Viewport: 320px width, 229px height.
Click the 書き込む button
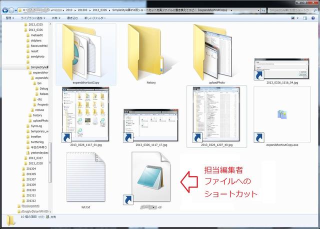click(72, 18)
